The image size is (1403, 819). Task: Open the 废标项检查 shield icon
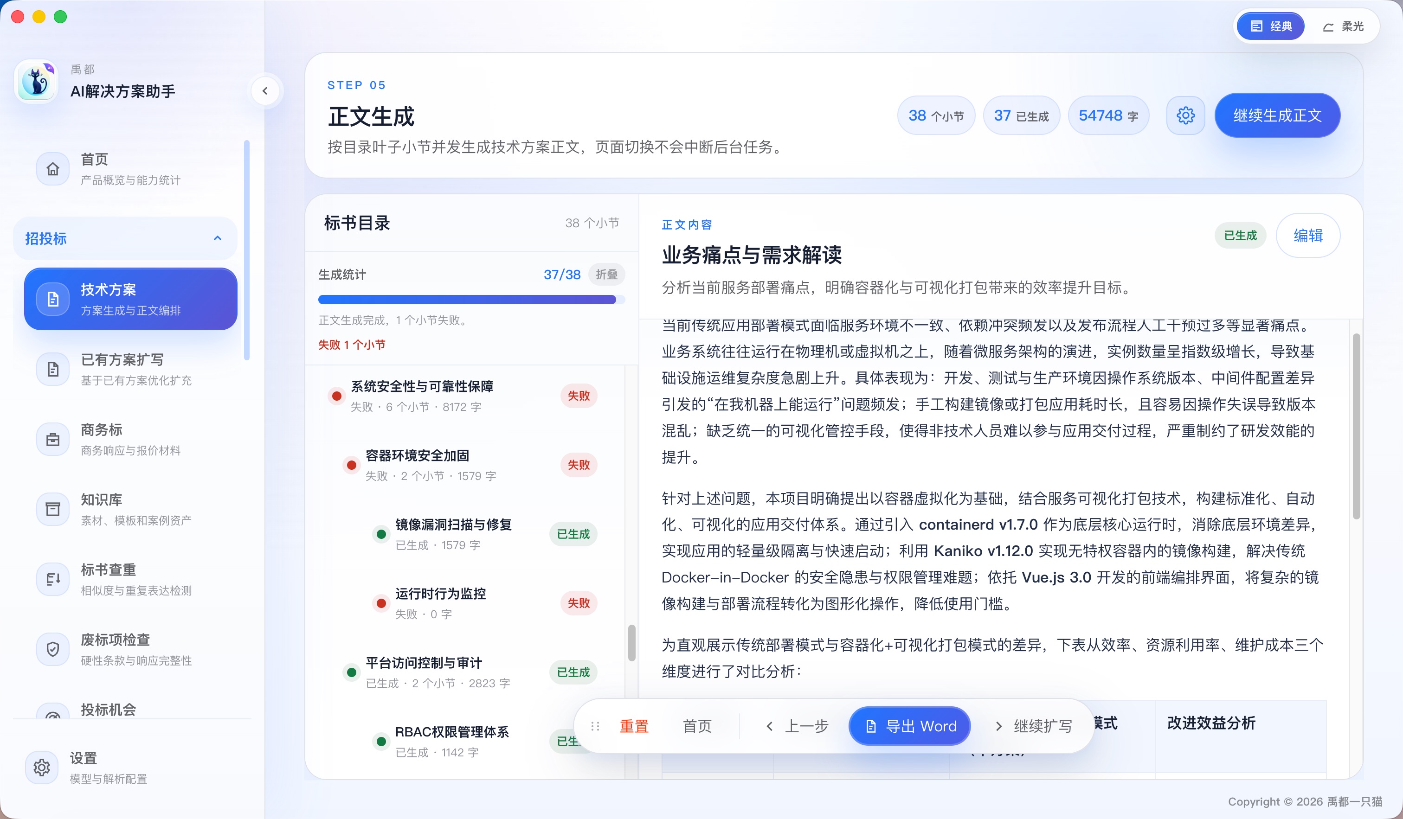53,649
